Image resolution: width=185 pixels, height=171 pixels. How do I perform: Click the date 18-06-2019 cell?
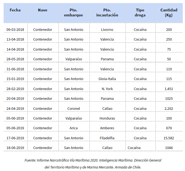pyautogui.click(x=15, y=148)
